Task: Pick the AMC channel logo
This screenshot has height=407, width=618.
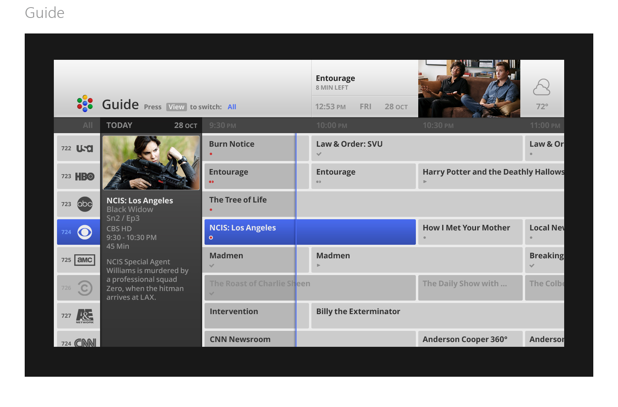Action: [x=85, y=260]
